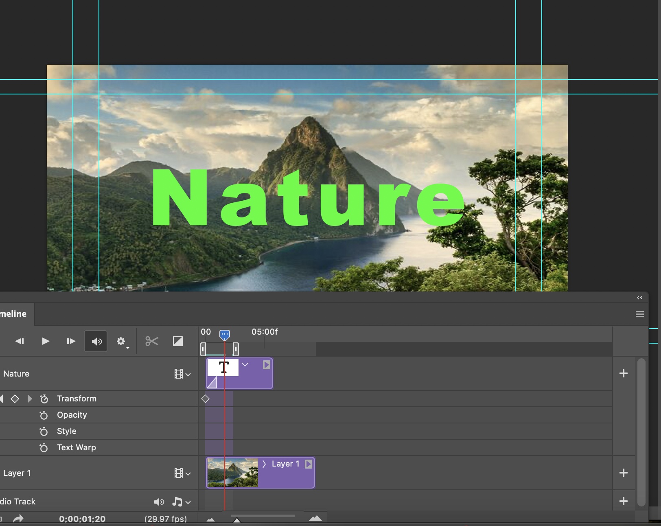The width and height of the screenshot is (661, 526).
Task: Add media with the plus button on Nature track
Action: pos(623,374)
